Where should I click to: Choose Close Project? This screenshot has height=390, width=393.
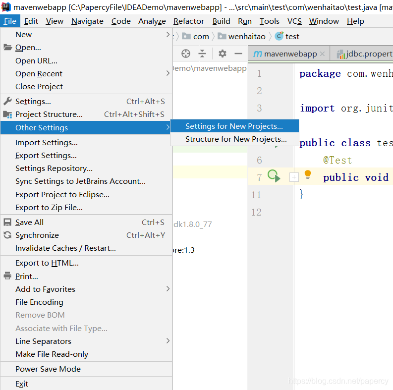86,86
